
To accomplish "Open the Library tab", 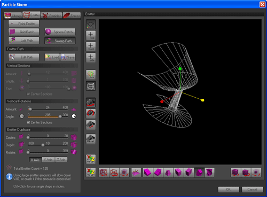I will point(13,15).
